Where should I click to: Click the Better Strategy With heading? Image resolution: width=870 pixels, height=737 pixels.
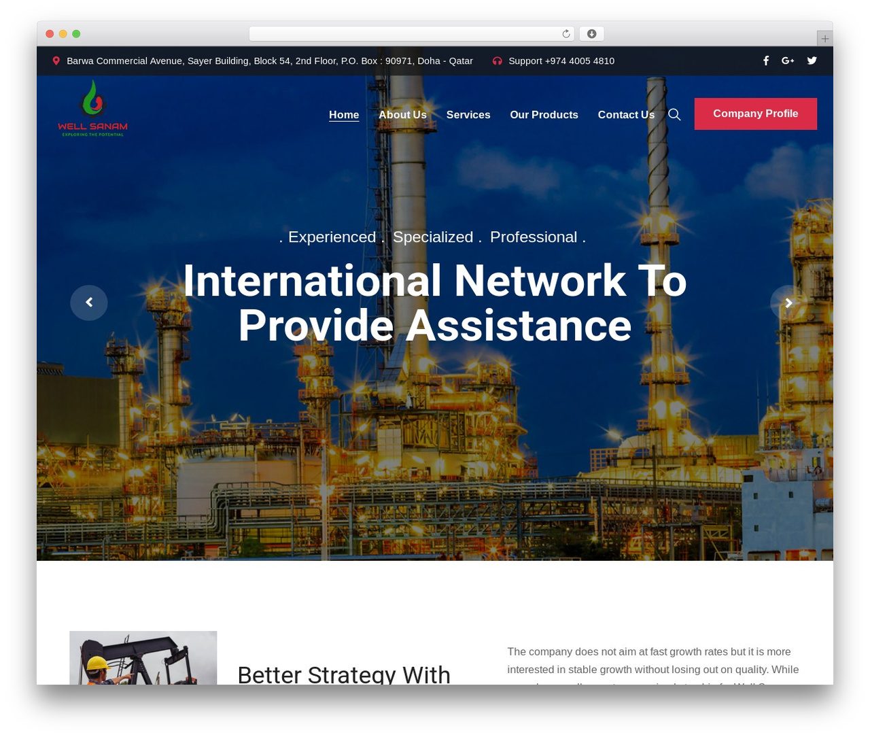coord(344,674)
